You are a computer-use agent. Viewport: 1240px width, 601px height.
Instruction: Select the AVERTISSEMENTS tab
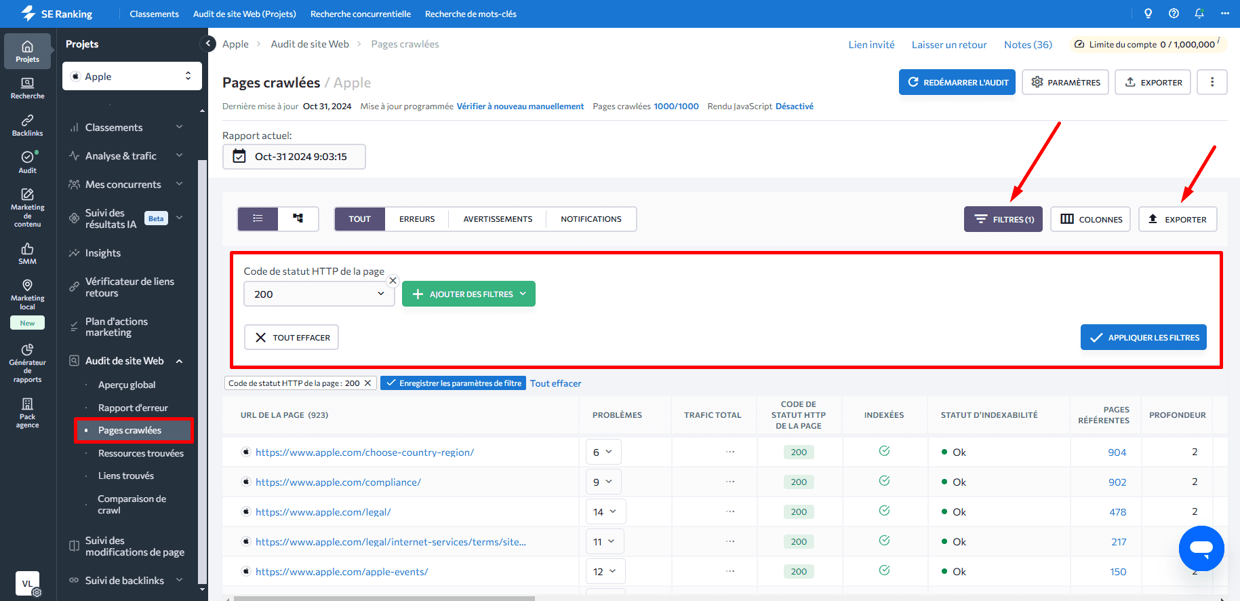[498, 219]
